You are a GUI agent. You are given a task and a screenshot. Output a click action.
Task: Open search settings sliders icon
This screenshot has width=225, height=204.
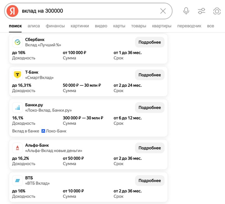point(202,11)
